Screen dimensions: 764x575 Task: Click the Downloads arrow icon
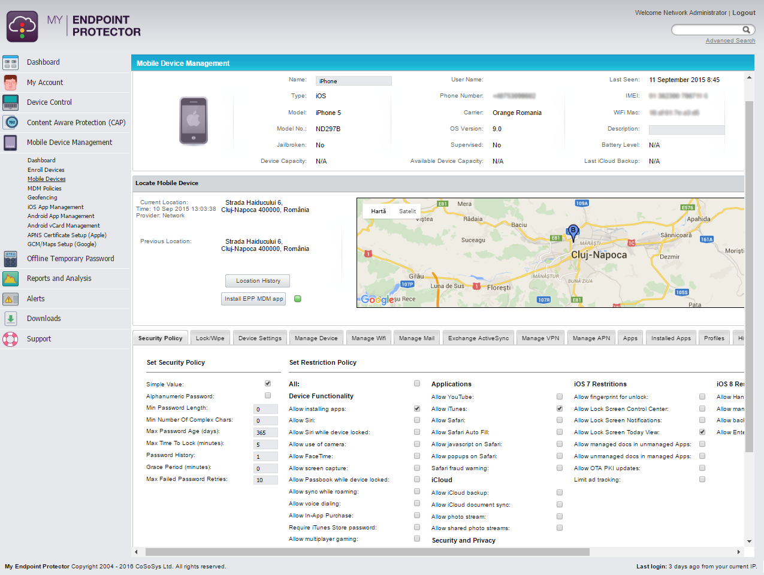click(x=11, y=319)
